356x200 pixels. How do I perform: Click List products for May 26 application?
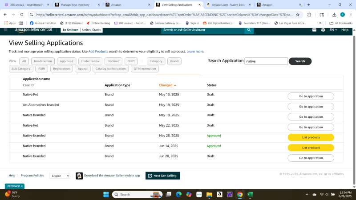(311, 137)
